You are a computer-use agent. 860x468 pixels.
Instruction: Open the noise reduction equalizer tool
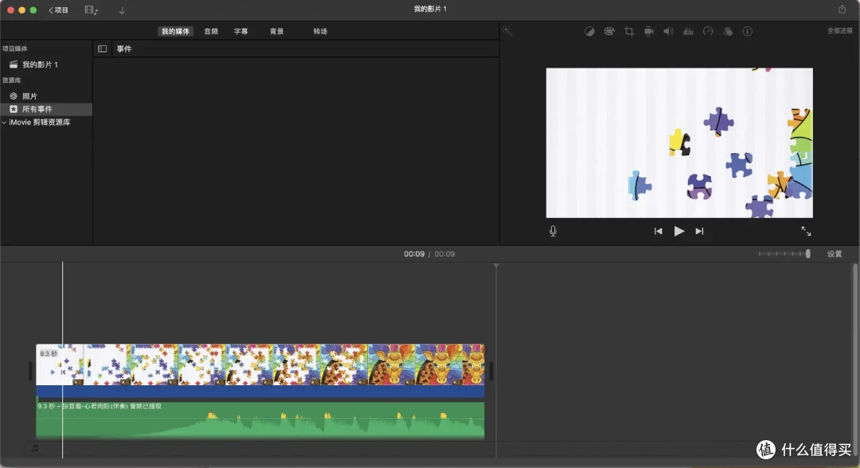point(688,31)
